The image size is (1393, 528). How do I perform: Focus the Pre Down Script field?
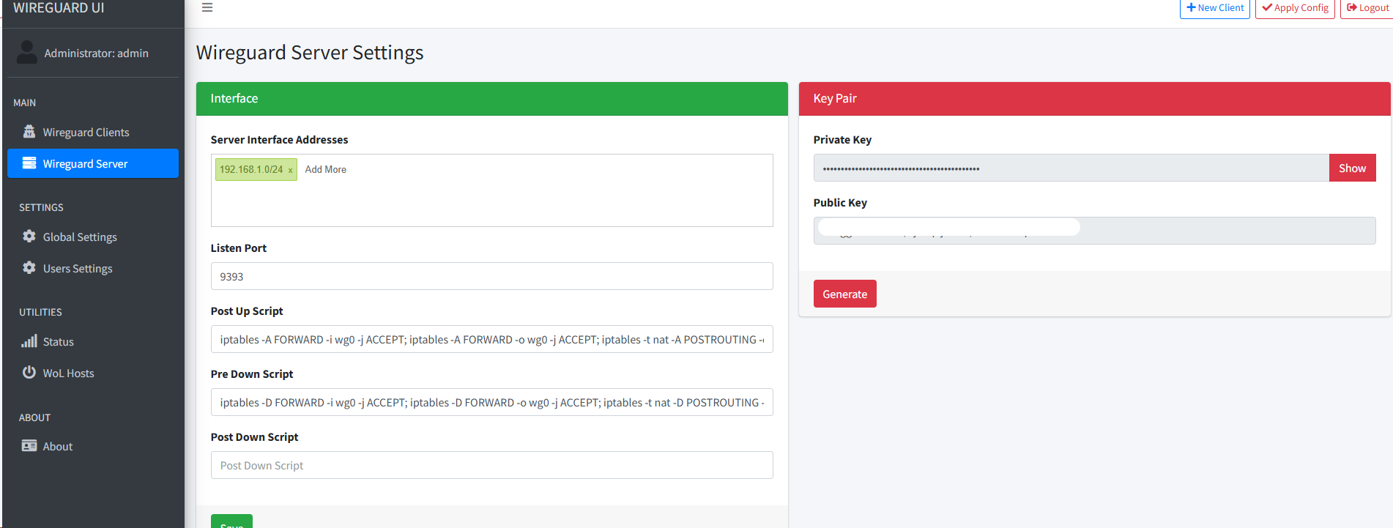491,402
